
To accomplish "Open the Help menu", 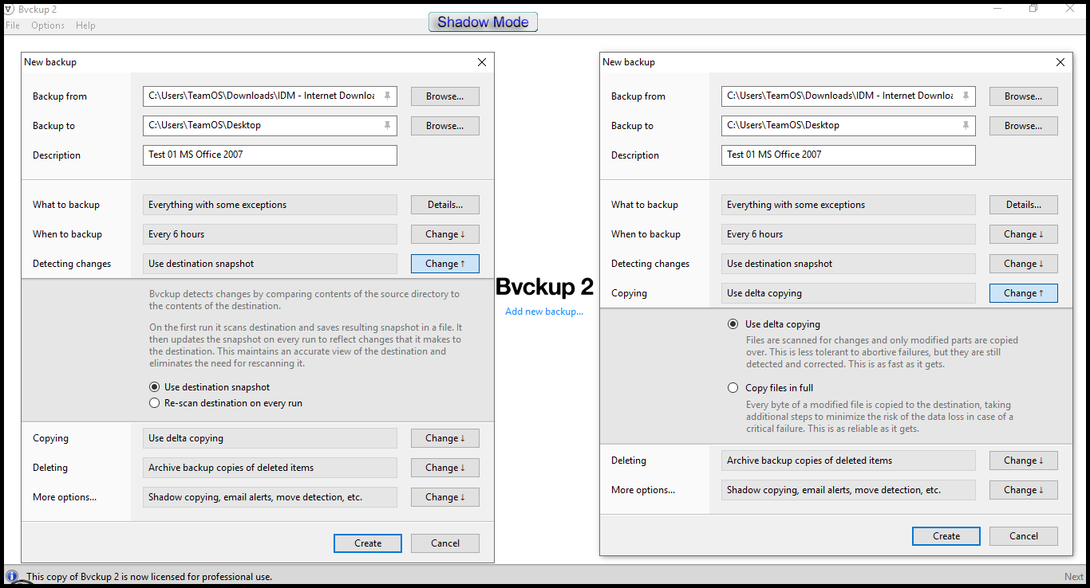I will tap(85, 25).
